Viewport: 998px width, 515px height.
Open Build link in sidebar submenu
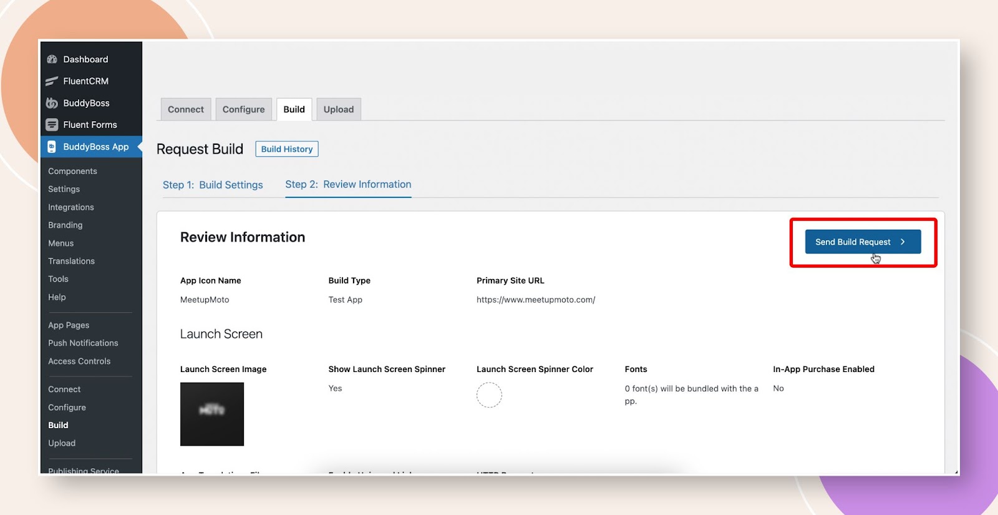[58, 425]
